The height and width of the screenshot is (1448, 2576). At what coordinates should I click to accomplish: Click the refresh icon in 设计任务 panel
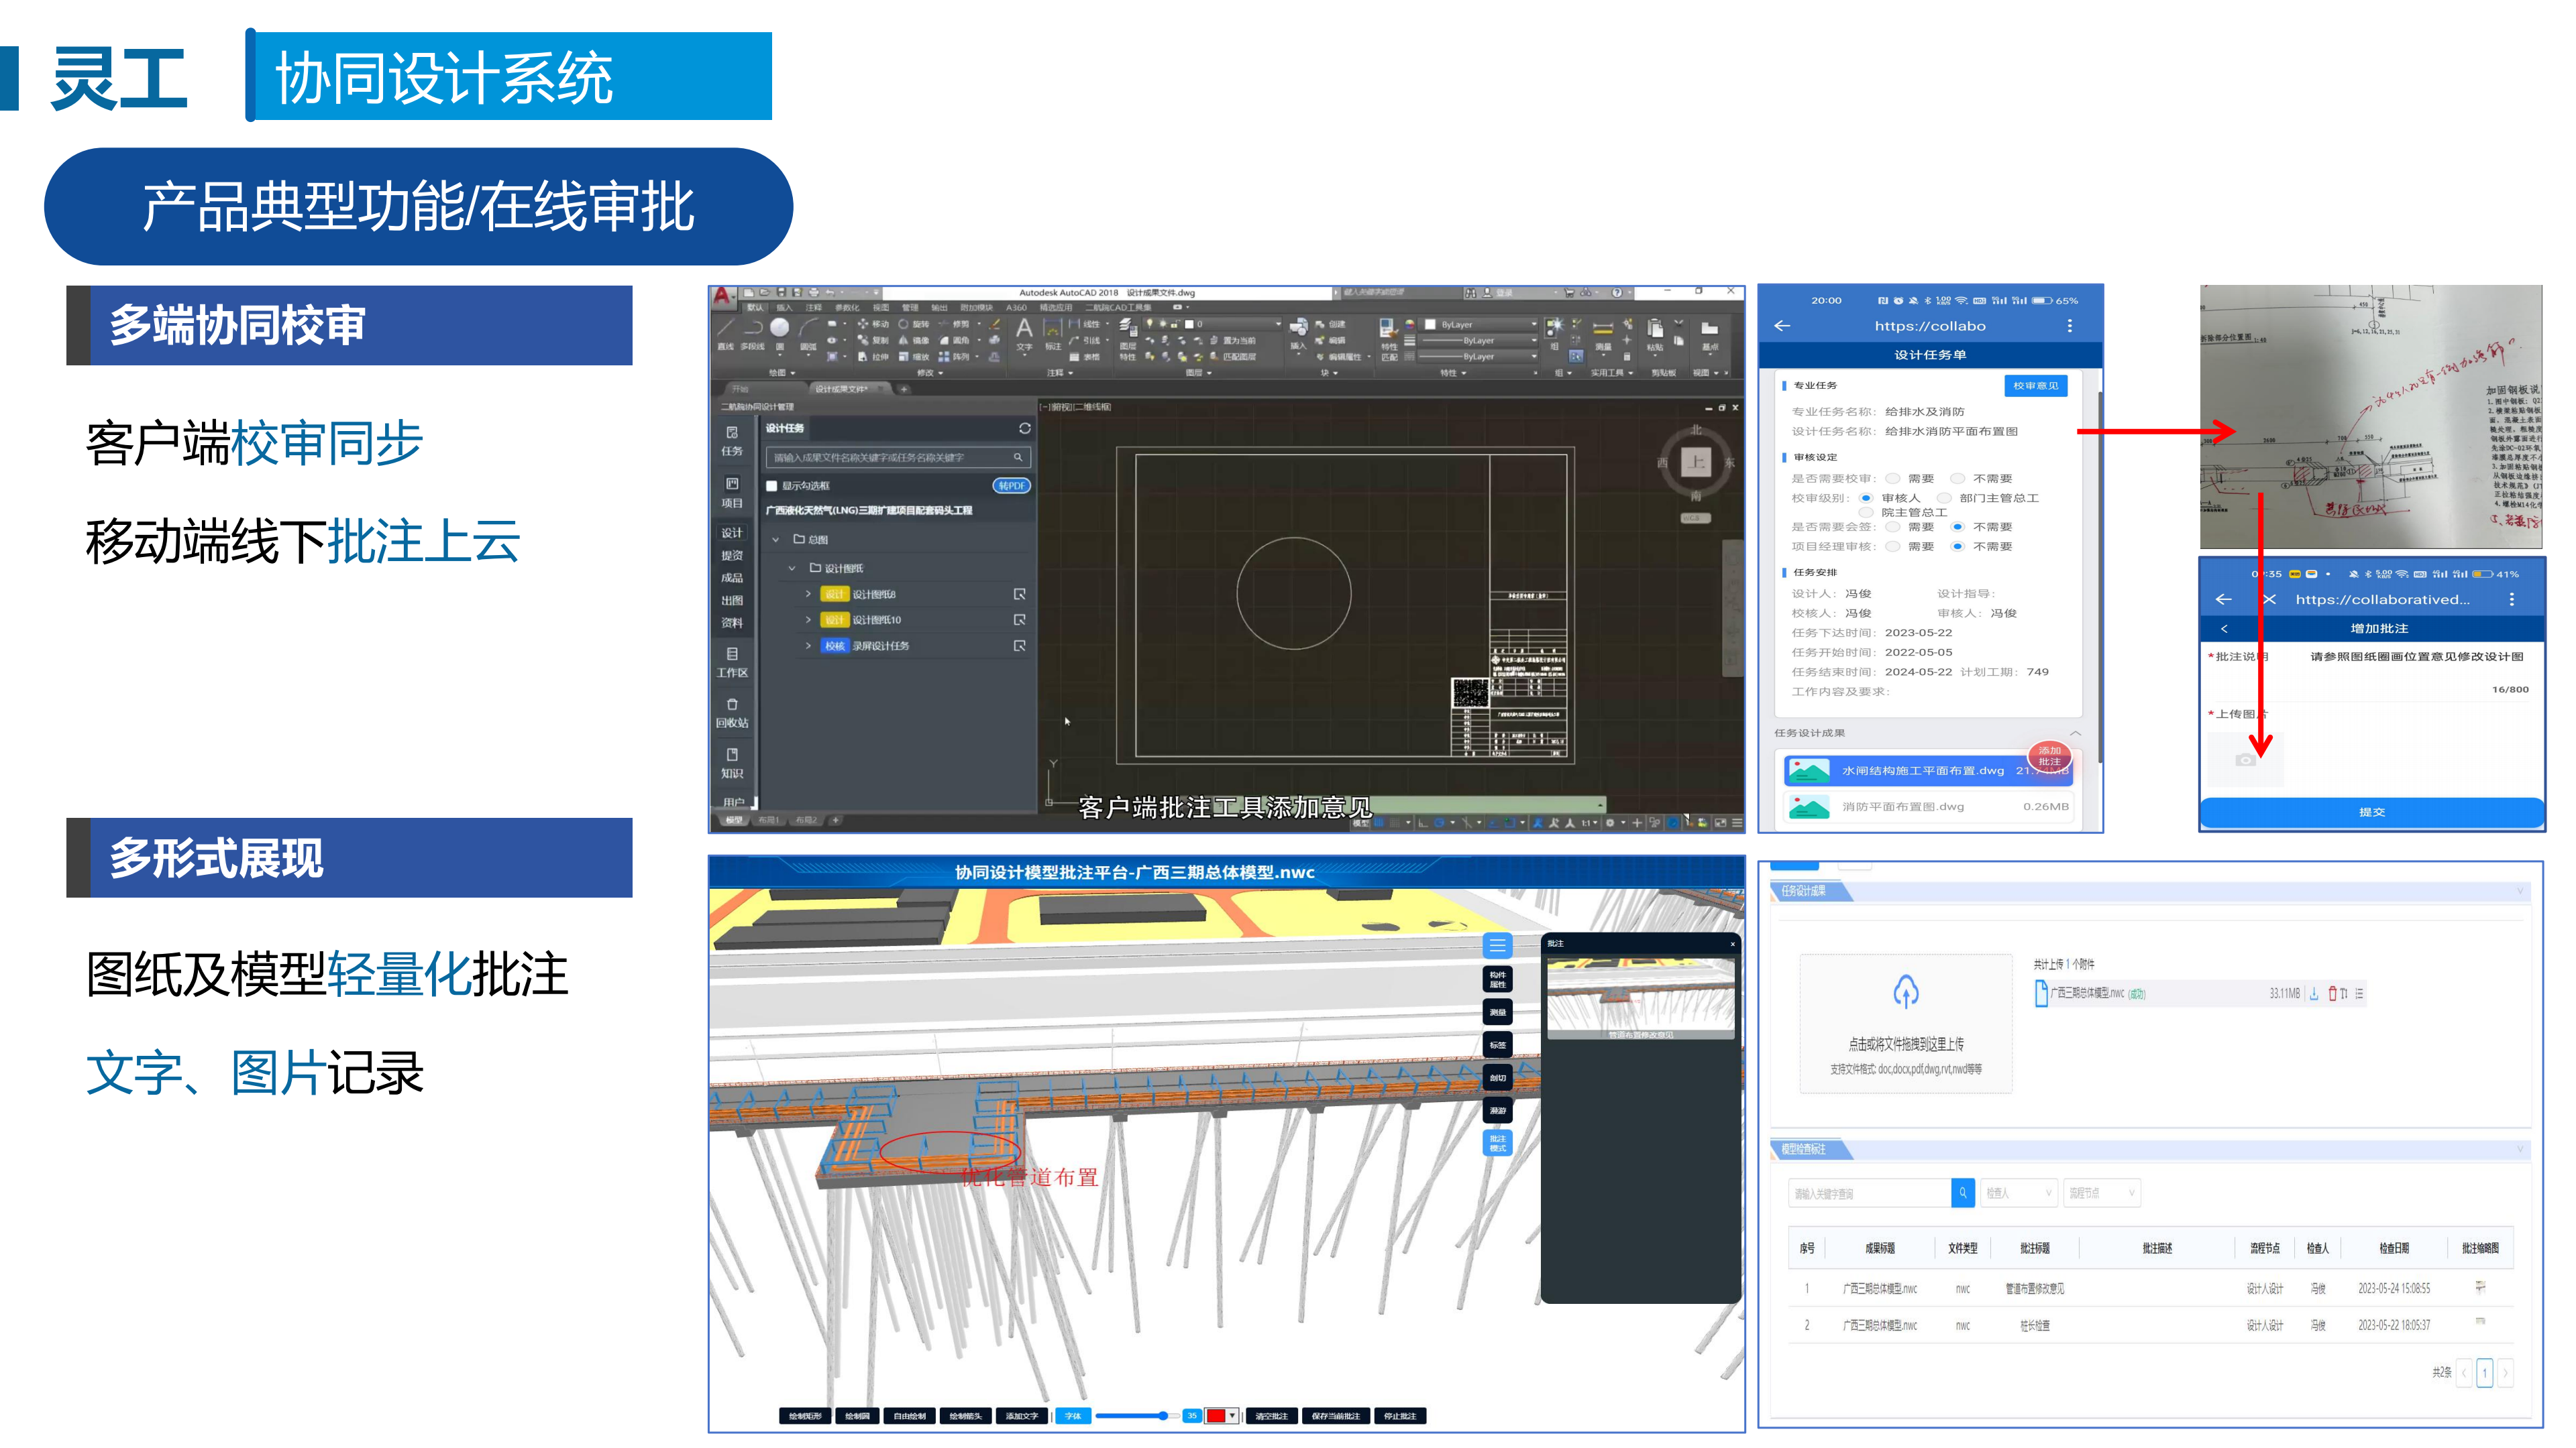point(1024,428)
